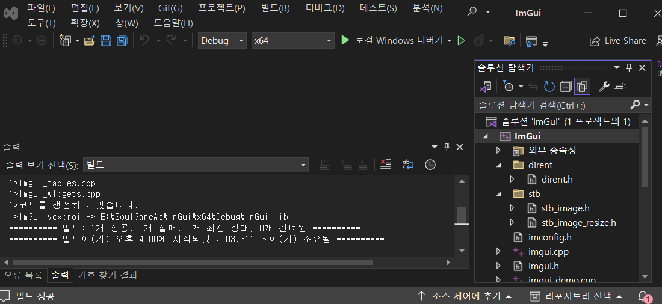Switch views icon in Solution Explorer toolbar

tap(485, 87)
